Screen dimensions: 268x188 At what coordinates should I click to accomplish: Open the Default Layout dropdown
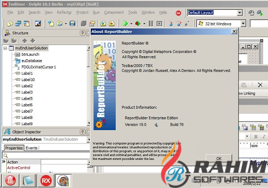pyautogui.click(x=239, y=12)
